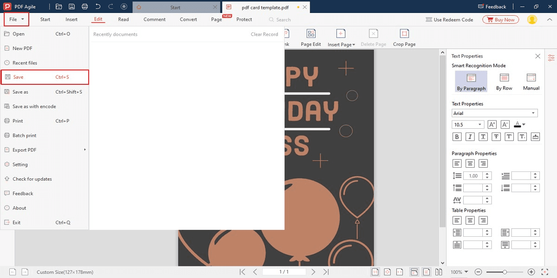Viewport: 557px width, 278px height.
Task: Switch to the Start document tab
Action: (175, 7)
